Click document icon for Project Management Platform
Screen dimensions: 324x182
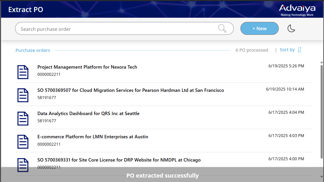pos(23,72)
